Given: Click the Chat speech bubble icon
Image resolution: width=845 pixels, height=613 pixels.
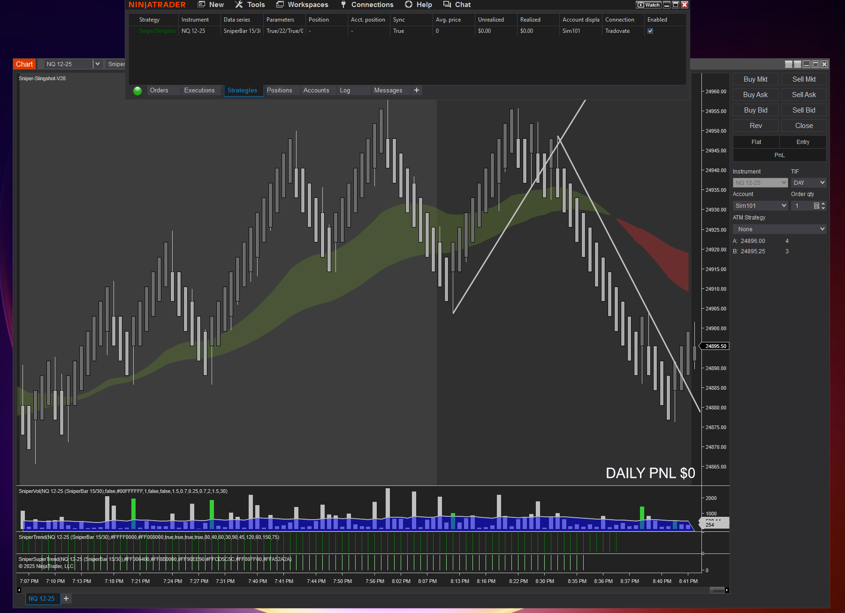Looking at the screenshot, I should (447, 5).
